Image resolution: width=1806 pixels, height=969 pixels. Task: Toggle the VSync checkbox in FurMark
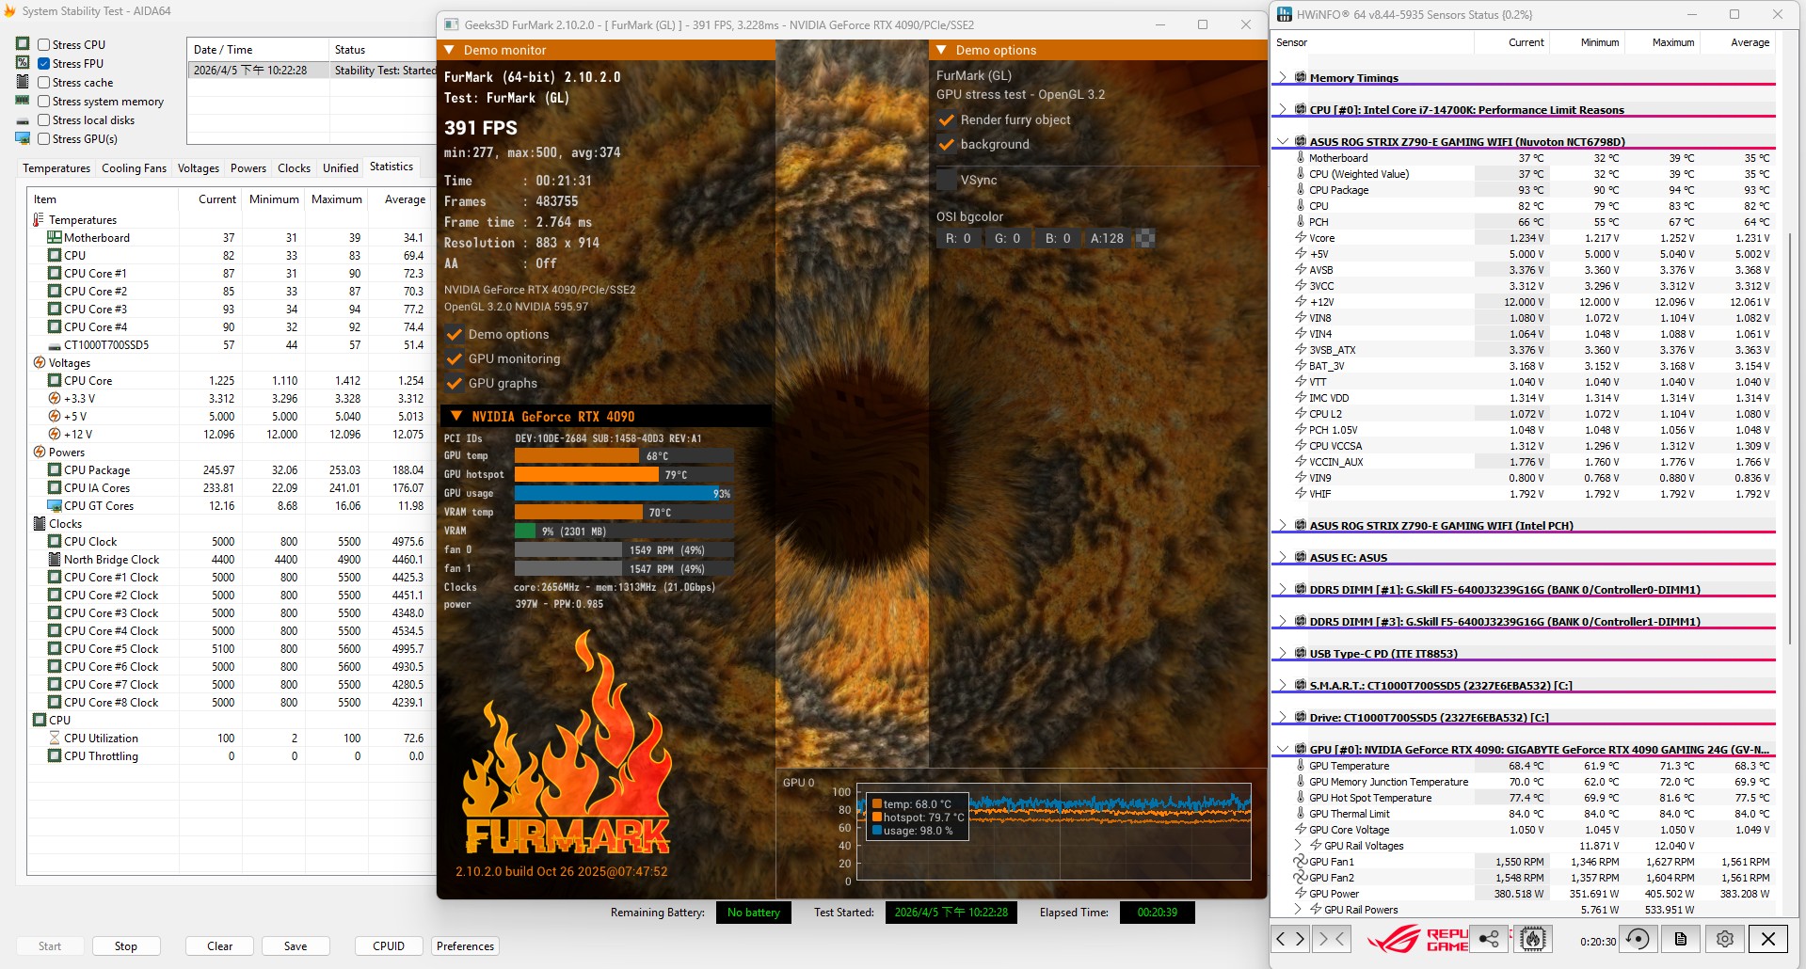pyautogui.click(x=947, y=180)
